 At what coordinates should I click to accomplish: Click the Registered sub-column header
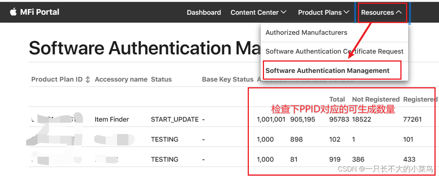point(420,99)
